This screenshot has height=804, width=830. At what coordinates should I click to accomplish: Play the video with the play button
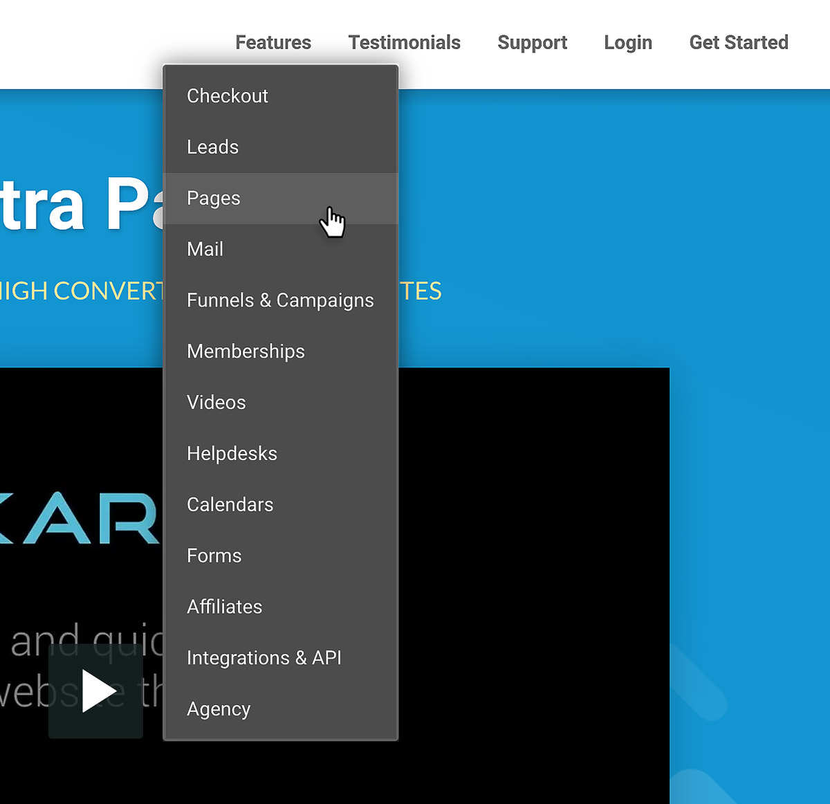(96, 691)
